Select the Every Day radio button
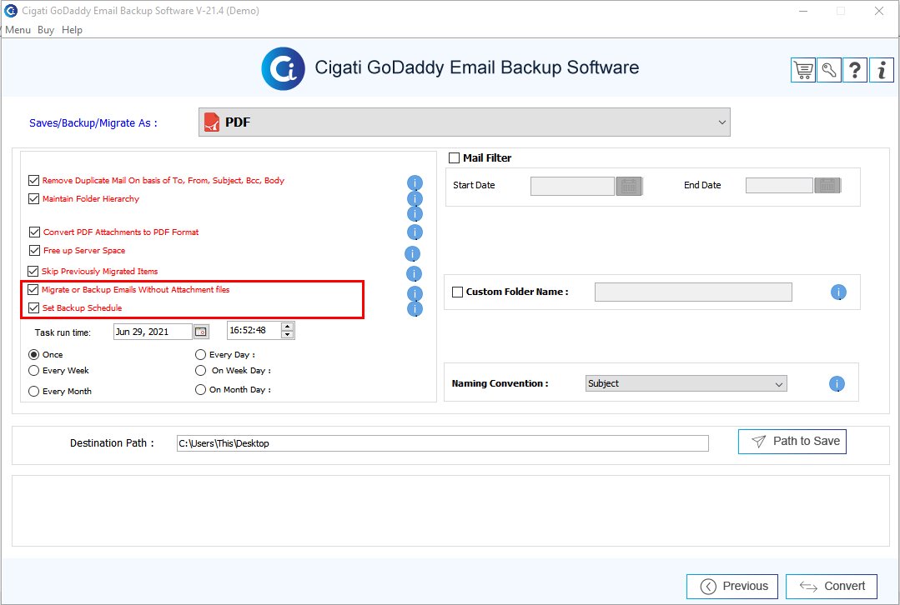This screenshot has width=900, height=605. coord(200,354)
